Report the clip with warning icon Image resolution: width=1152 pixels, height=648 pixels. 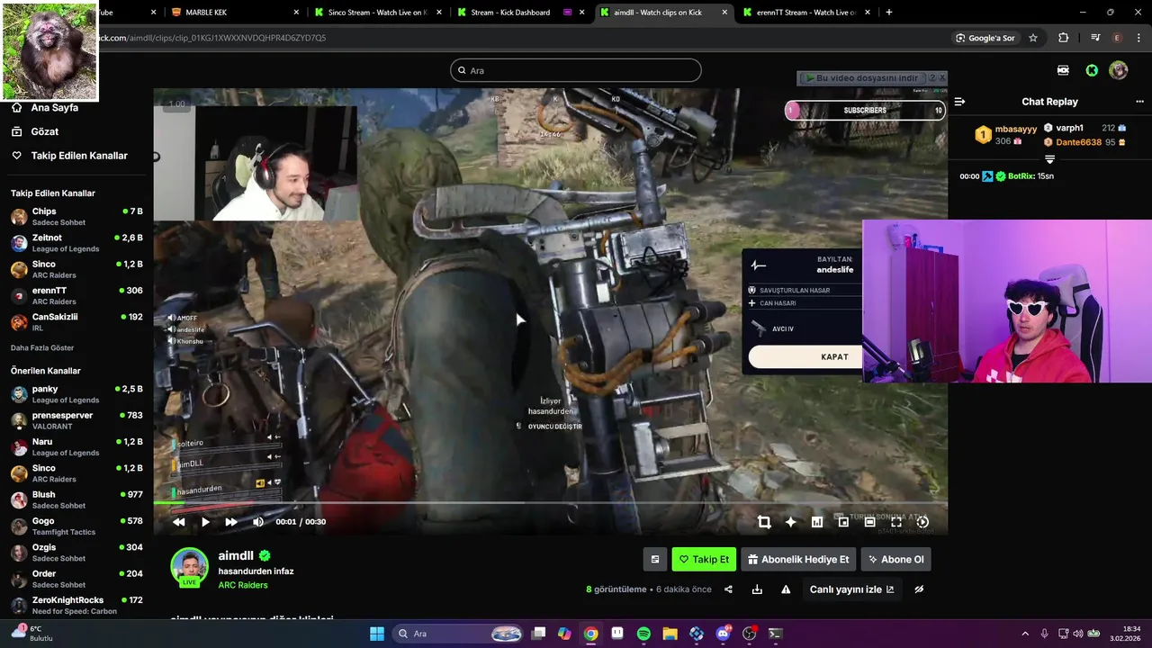tap(786, 589)
